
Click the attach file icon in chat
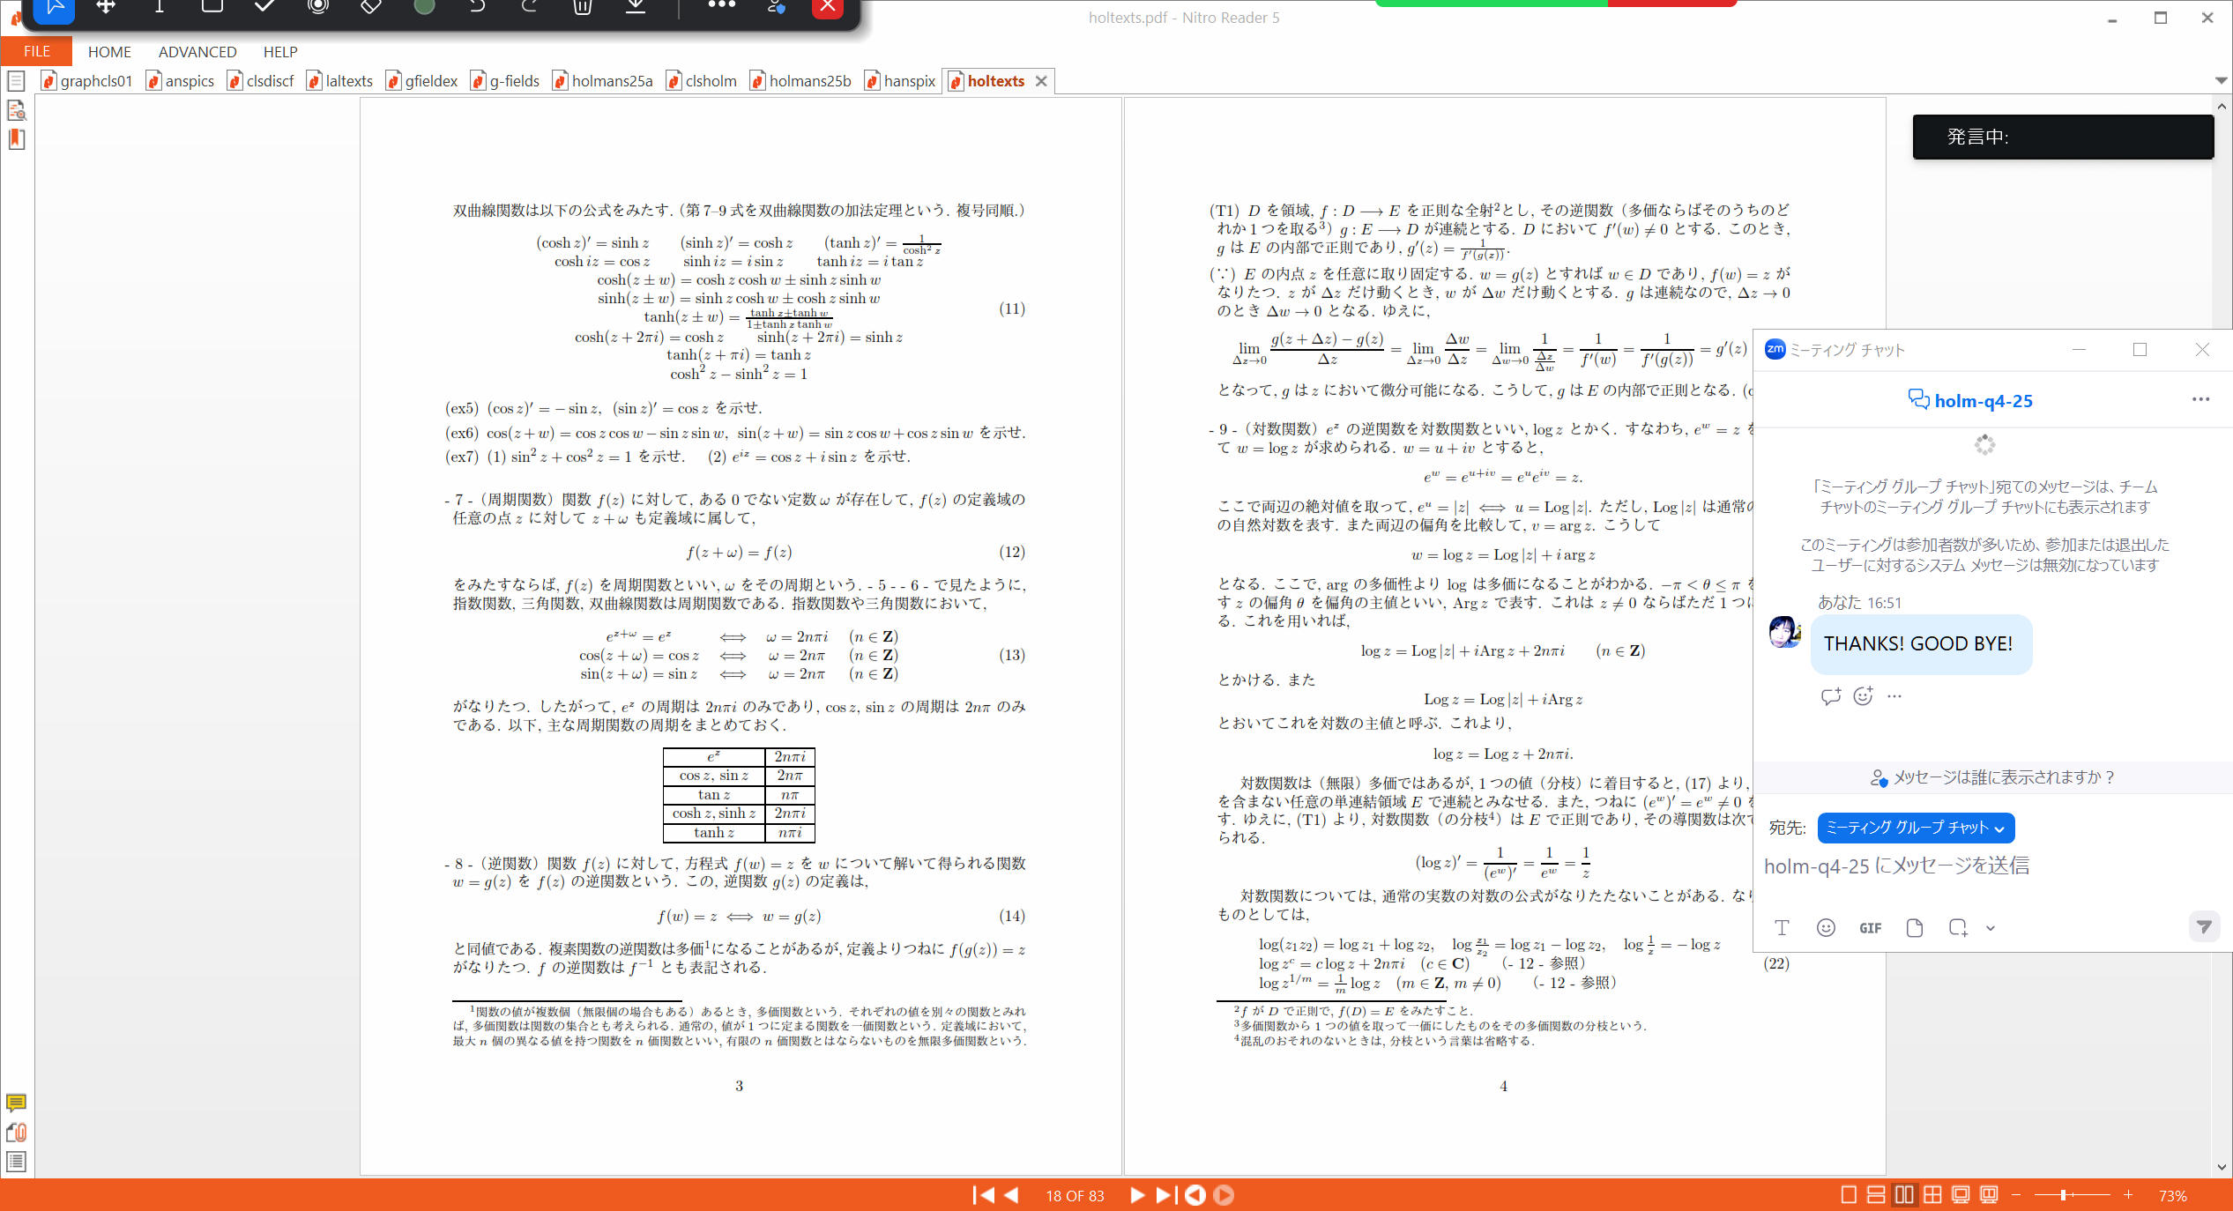click(x=1914, y=927)
